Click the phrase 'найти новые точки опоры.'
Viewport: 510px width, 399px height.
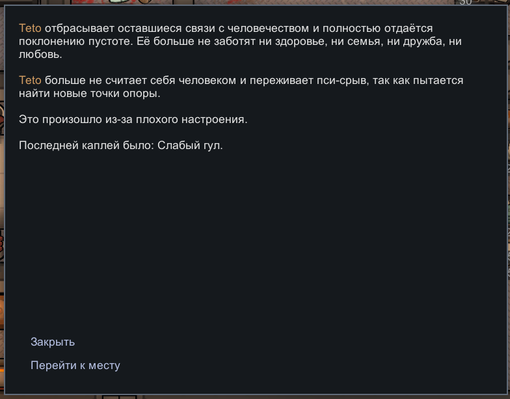tap(90, 94)
